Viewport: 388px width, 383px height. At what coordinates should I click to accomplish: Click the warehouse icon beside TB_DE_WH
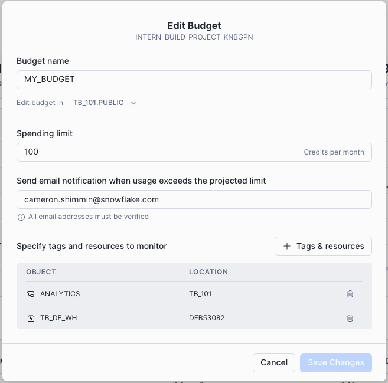31,318
